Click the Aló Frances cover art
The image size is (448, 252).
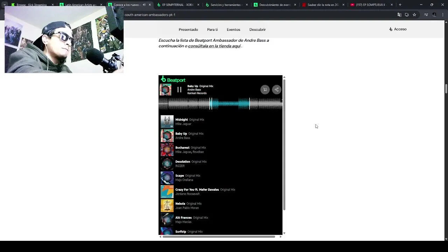click(x=167, y=219)
